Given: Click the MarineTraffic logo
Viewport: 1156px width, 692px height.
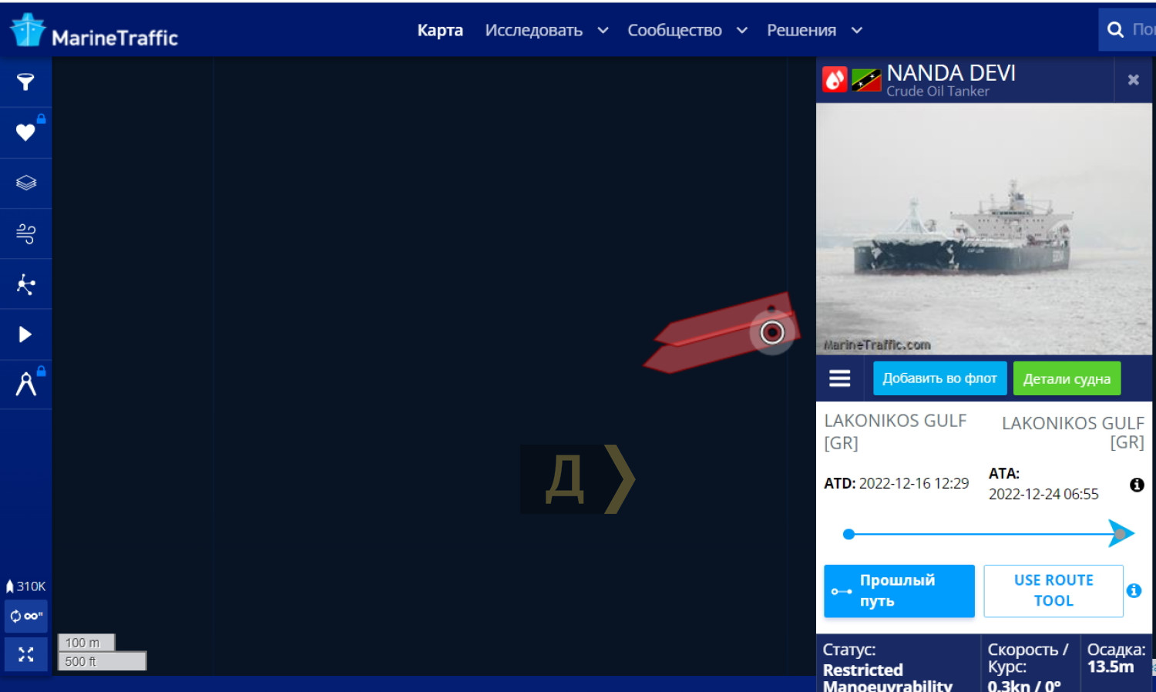Looking at the screenshot, I should [x=94, y=31].
